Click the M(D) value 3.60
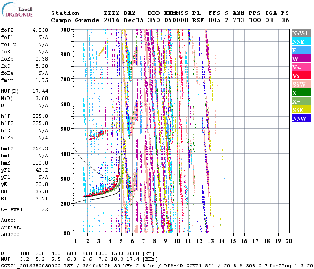This screenshot has width=314, height=269. [42, 98]
